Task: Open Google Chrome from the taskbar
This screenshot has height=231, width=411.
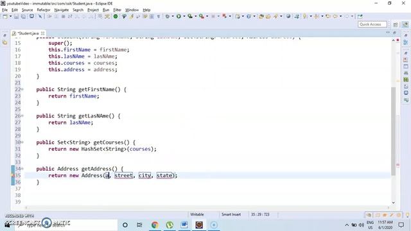Action: (155, 225)
